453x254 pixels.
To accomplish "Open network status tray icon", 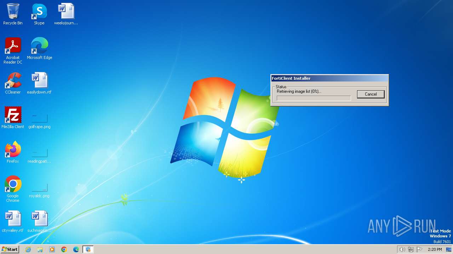I will 411,249.
